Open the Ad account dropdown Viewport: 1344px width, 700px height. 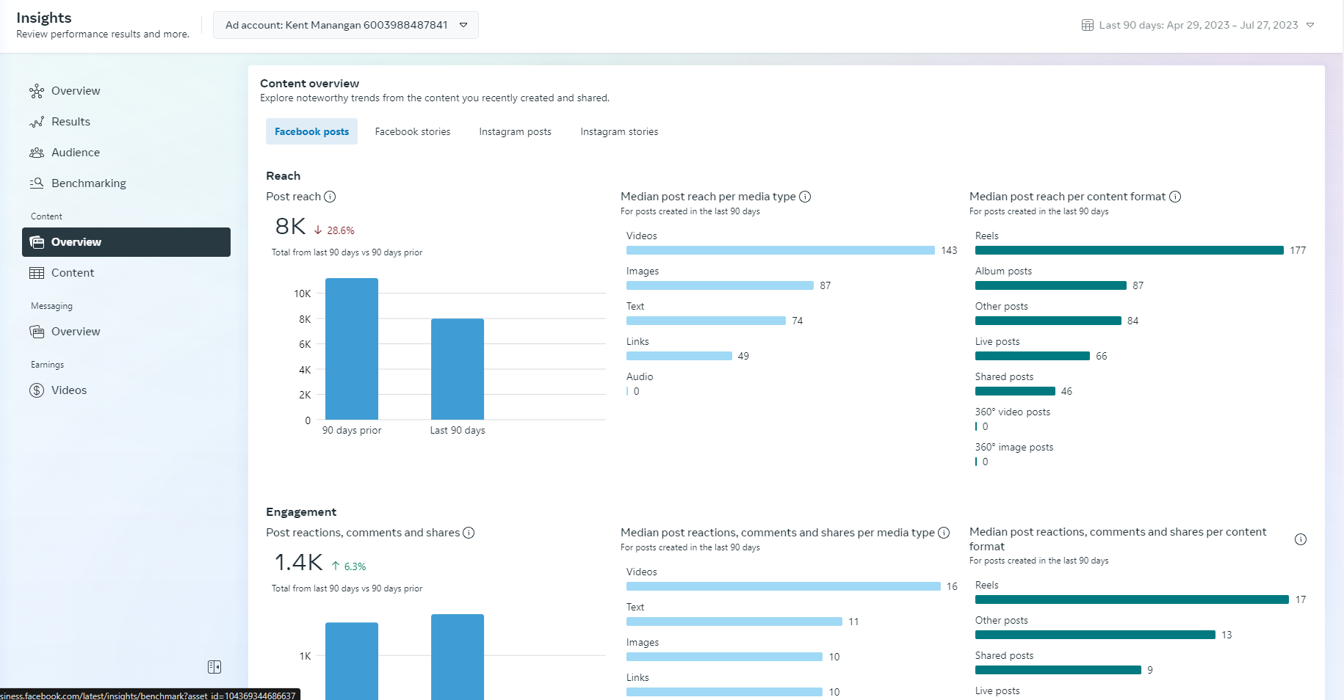click(x=345, y=25)
